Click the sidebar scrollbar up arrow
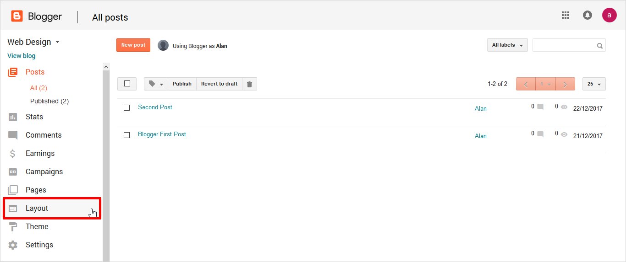626x262 pixels. tap(106, 67)
